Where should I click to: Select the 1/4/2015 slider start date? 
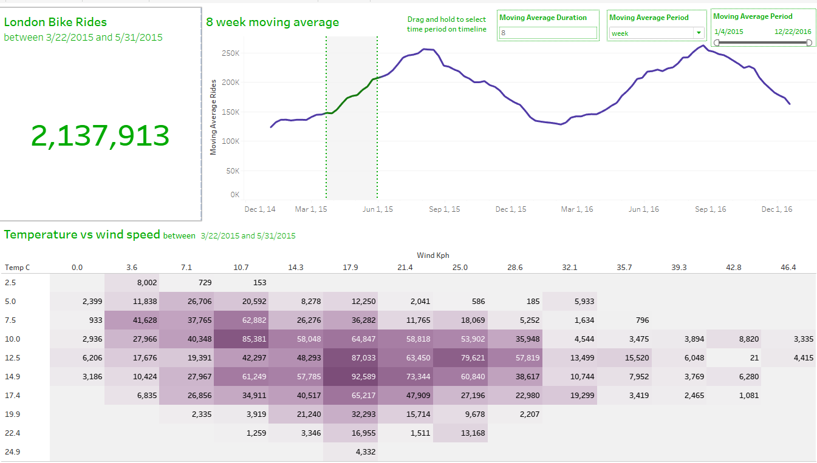(x=728, y=32)
